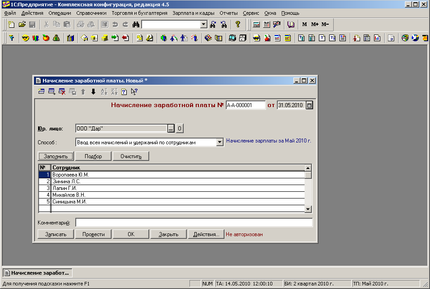430x289 pixels.
Task: Open the calendar icon next to the calculator
Action: (x=267, y=24)
